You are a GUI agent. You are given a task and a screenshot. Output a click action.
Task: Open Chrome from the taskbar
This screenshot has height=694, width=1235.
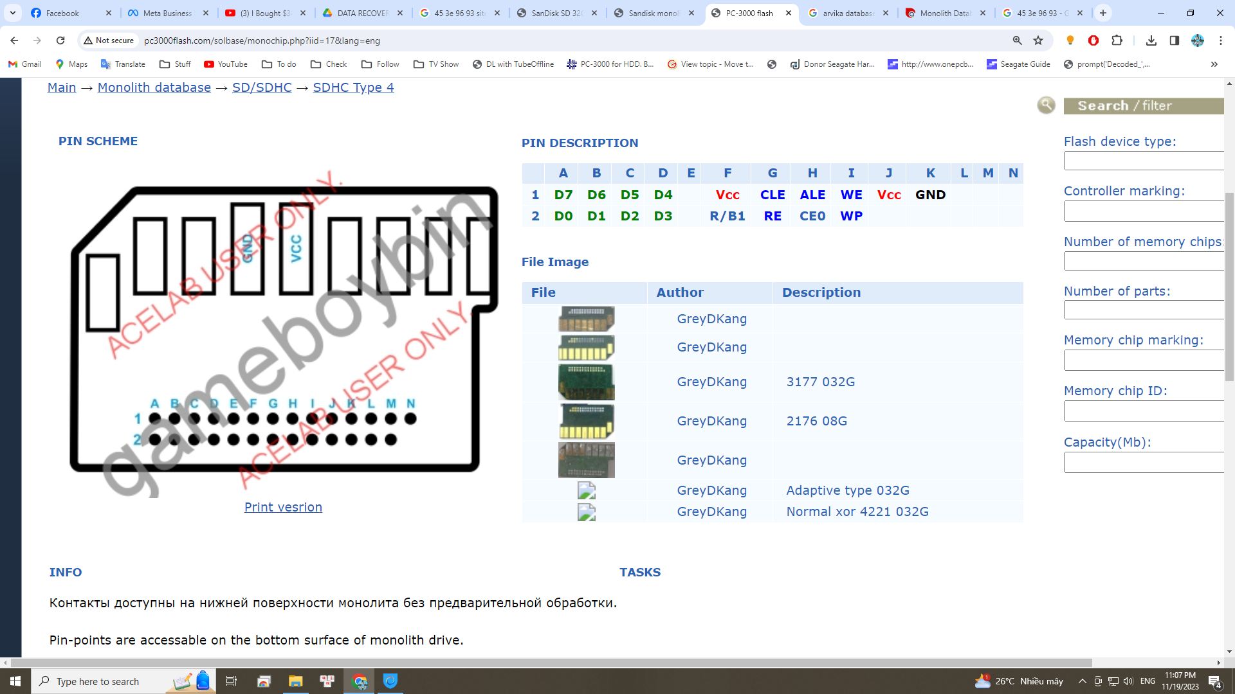360,681
